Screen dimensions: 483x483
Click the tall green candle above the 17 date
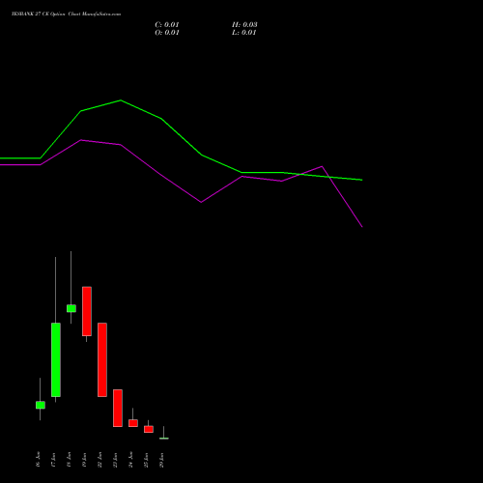[x=56, y=359]
